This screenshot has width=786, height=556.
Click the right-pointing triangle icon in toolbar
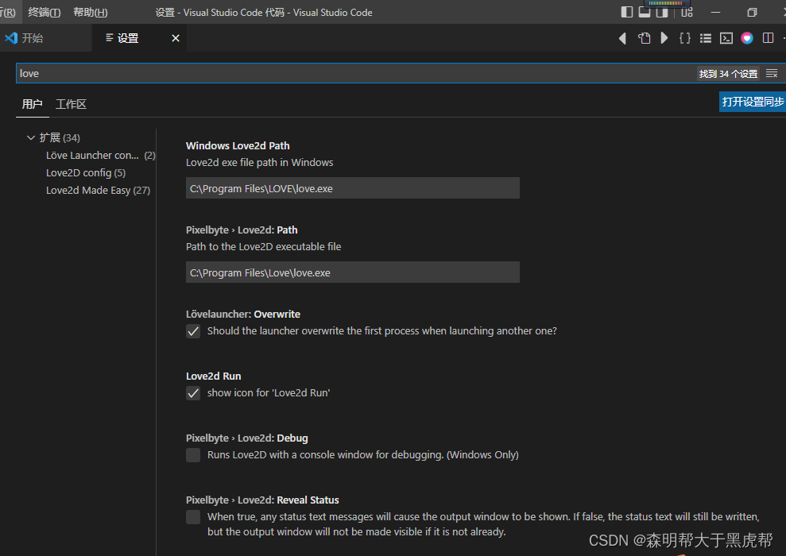click(664, 38)
